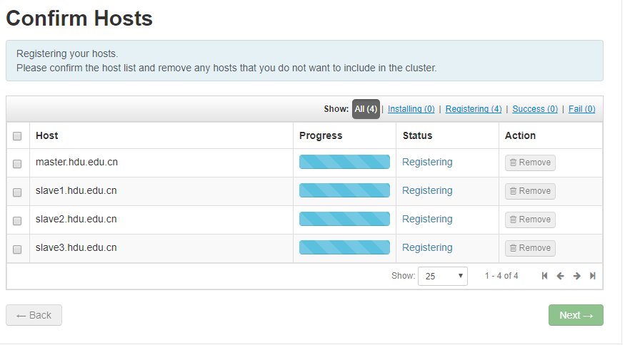The width and height of the screenshot is (625, 345).
Task: Select the master.hdu.edu.cn checkbox
Action: (17, 164)
